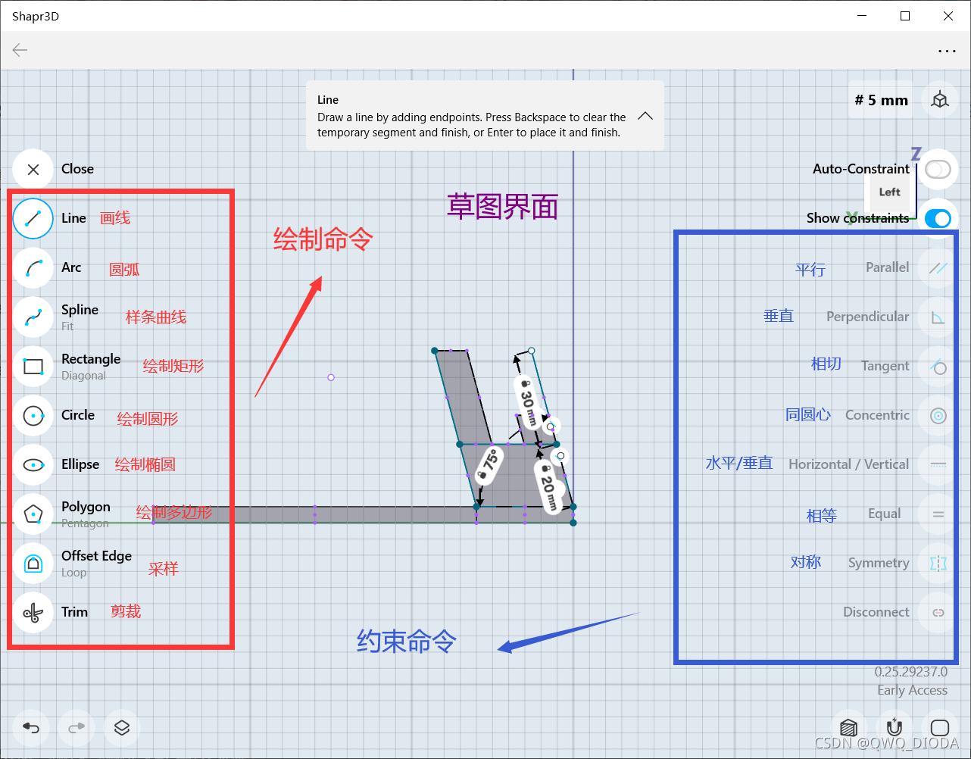Screen dimensions: 971x759
Task: Click the Rectangle Diagonal label
Action: click(91, 367)
